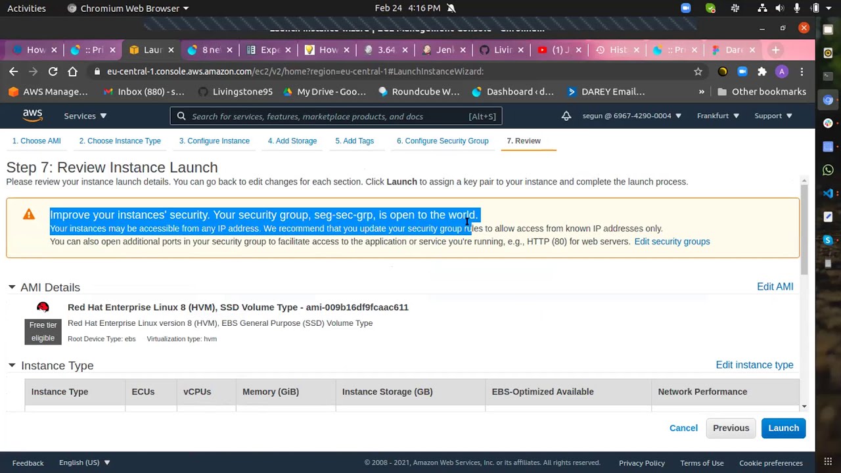841x473 pixels.
Task: Focus the AWS services search field
Action: click(x=336, y=116)
